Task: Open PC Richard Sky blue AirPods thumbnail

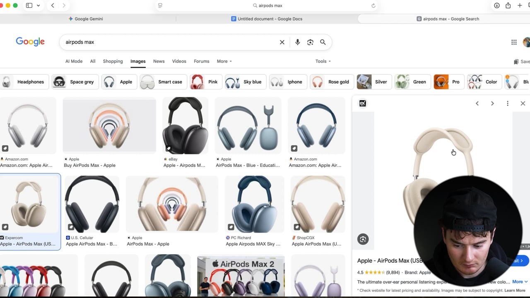Action: coord(254,204)
